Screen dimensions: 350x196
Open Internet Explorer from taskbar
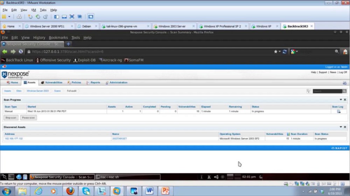(38, 191)
